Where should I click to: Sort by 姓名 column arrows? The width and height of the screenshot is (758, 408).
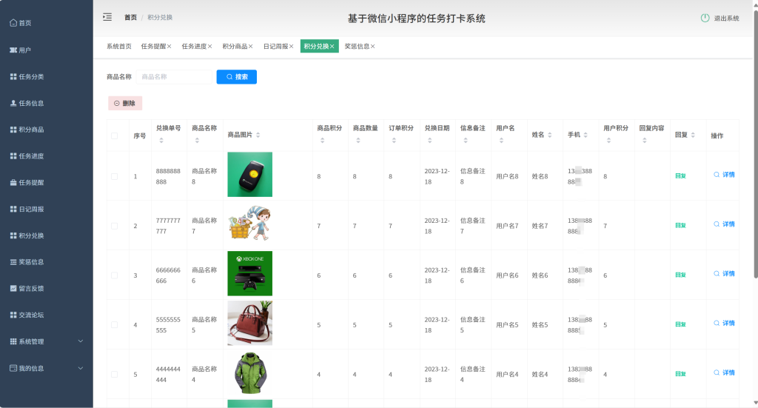[550, 135]
